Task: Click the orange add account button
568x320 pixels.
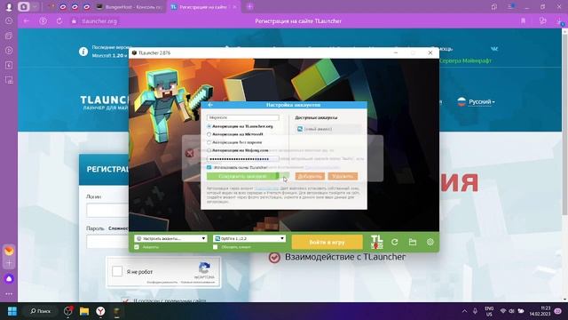Action: (310, 176)
